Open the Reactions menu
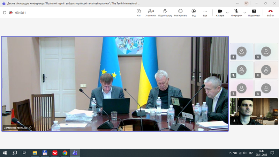The image size is (279, 157). pos(180,13)
